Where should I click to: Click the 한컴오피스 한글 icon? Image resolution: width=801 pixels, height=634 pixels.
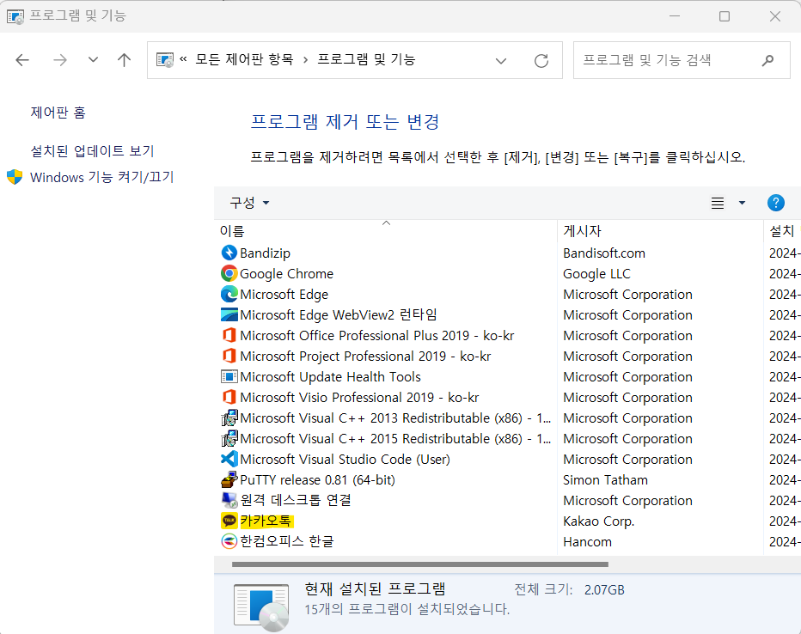click(x=229, y=541)
